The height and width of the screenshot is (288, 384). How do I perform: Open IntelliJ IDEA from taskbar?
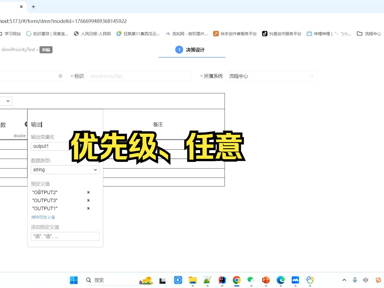222,280
